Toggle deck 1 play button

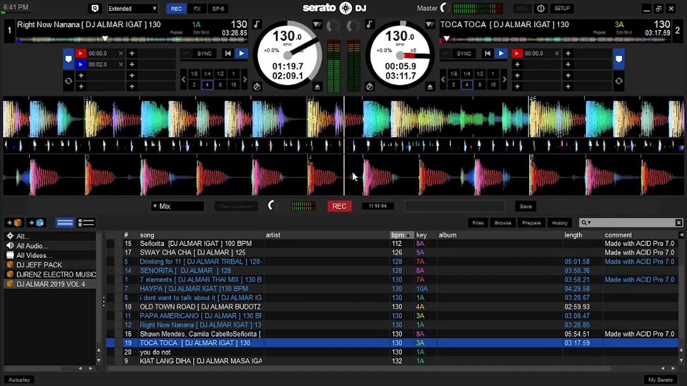(x=241, y=54)
